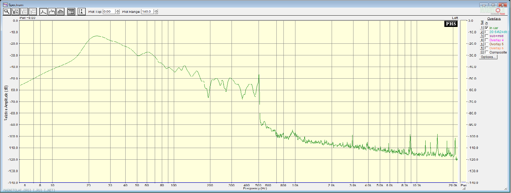Click into the Plot Top input field
511x193 pixels.
[109, 12]
